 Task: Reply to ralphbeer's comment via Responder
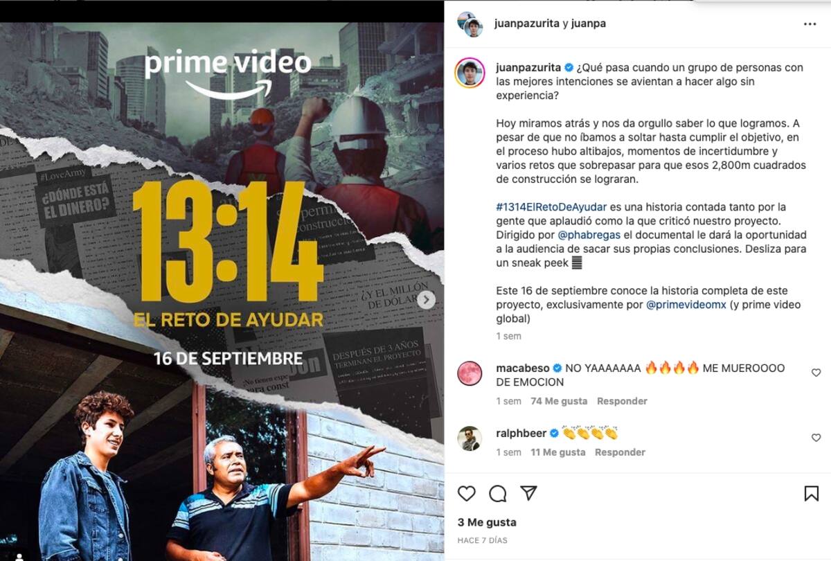coord(620,452)
